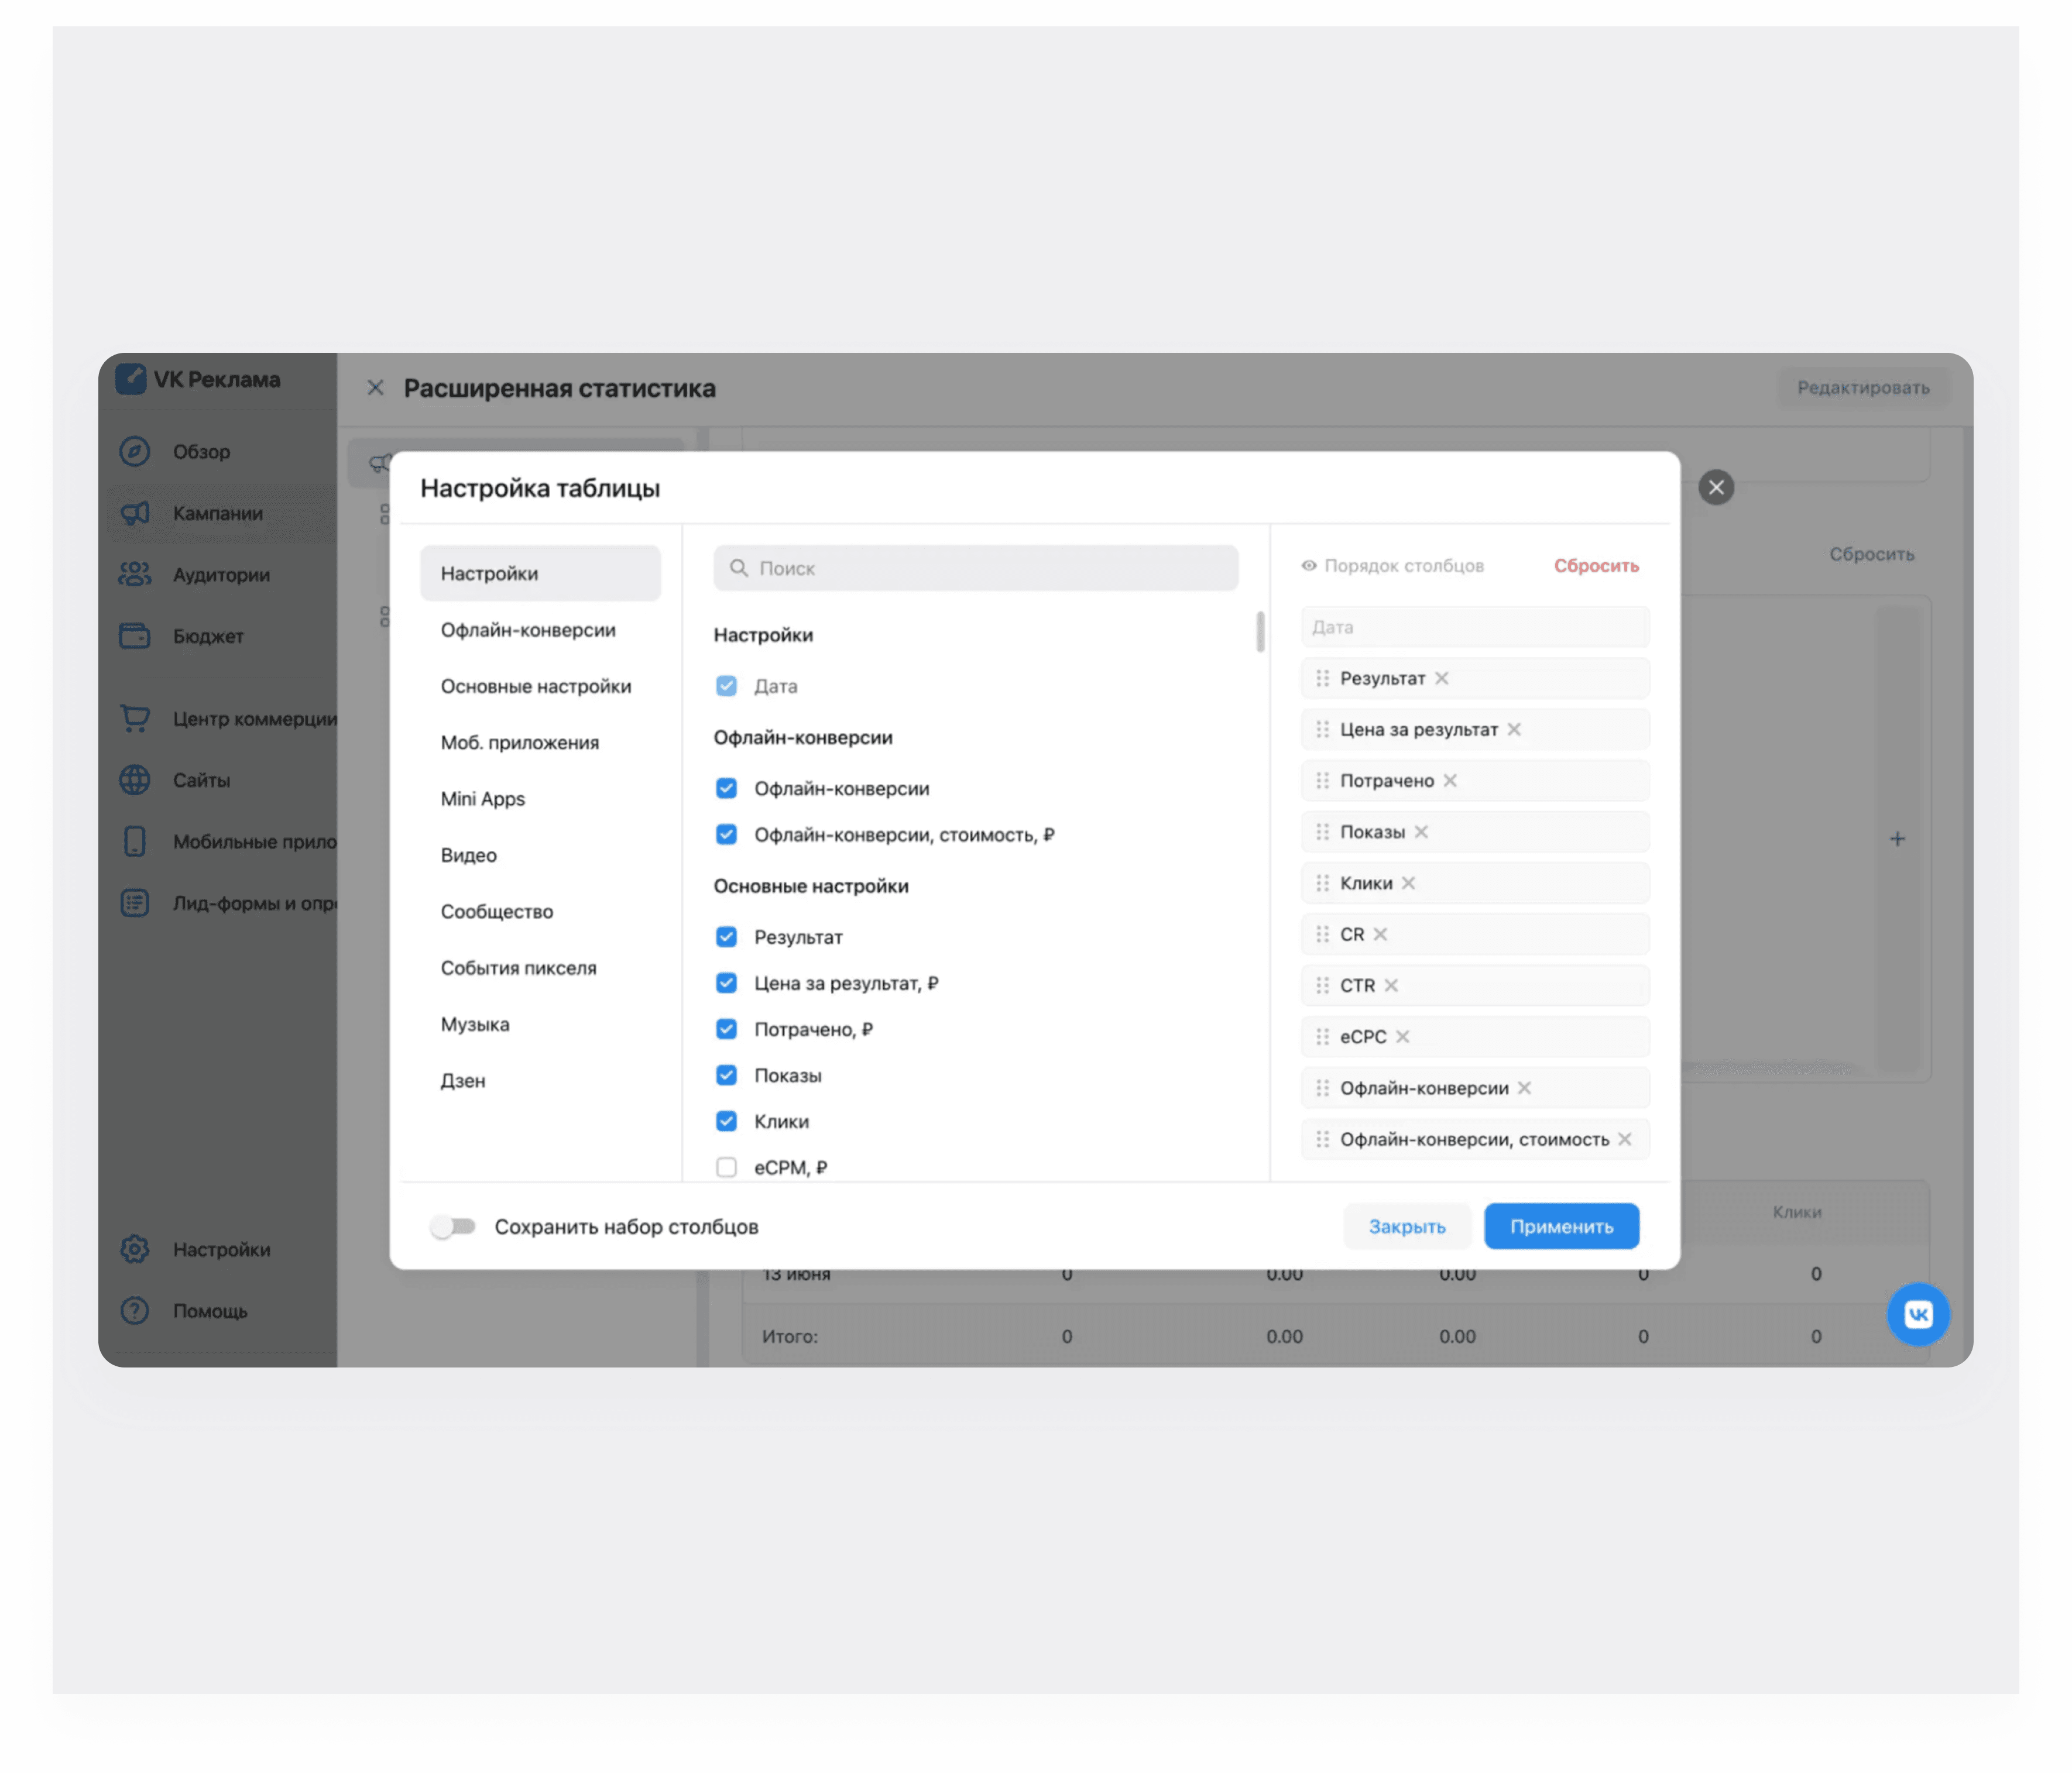The image size is (2072, 1773).
Task: Click the plus icon in background panel
Action: (x=1897, y=839)
